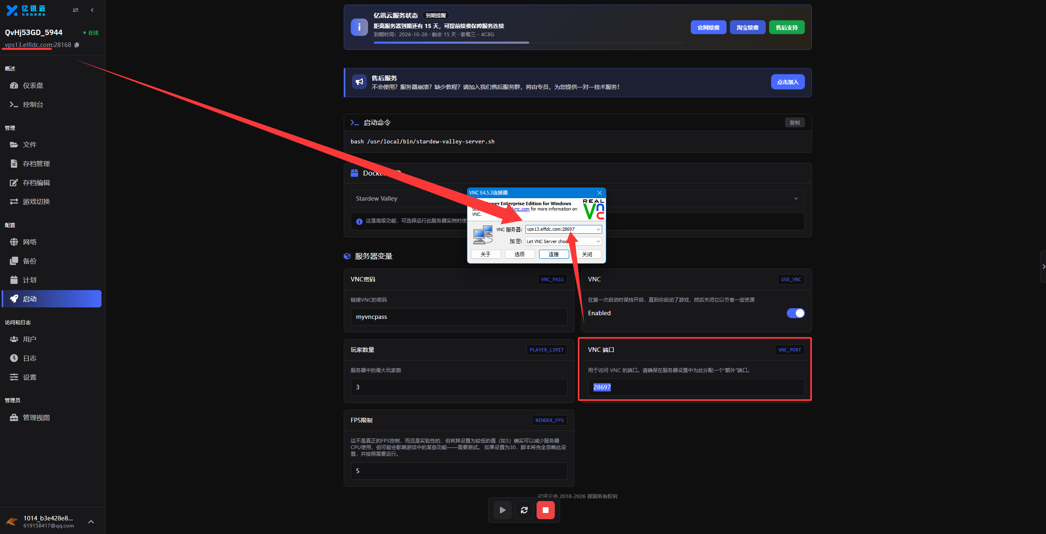Copy the startup command with 复制
Image resolution: width=1046 pixels, height=534 pixels.
pos(795,123)
